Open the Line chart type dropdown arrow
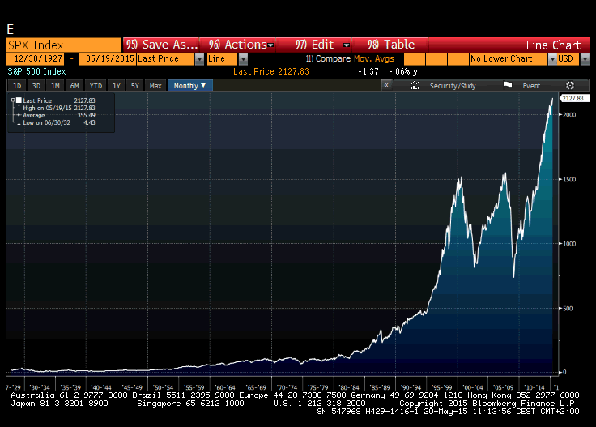The height and width of the screenshot is (427, 596). tap(243, 59)
